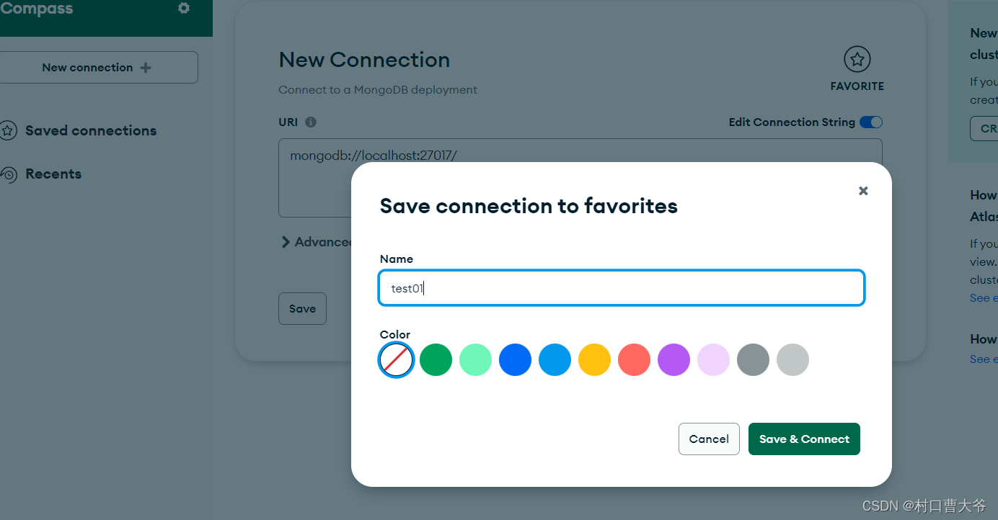Pick the green color swatch

pyautogui.click(x=436, y=359)
